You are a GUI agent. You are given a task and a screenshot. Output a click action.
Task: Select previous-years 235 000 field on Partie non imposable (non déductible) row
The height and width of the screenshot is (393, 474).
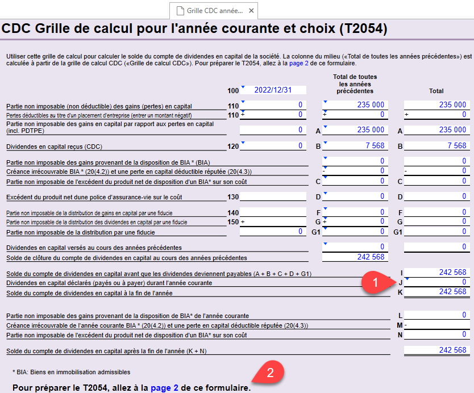[x=355, y=105]
